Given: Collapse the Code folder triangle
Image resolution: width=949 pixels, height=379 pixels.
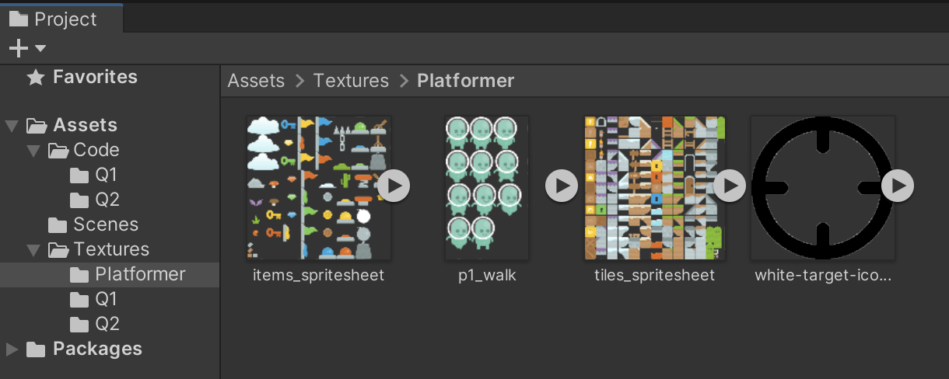Looking at the screenshot, I should click(x=33, y=151).
